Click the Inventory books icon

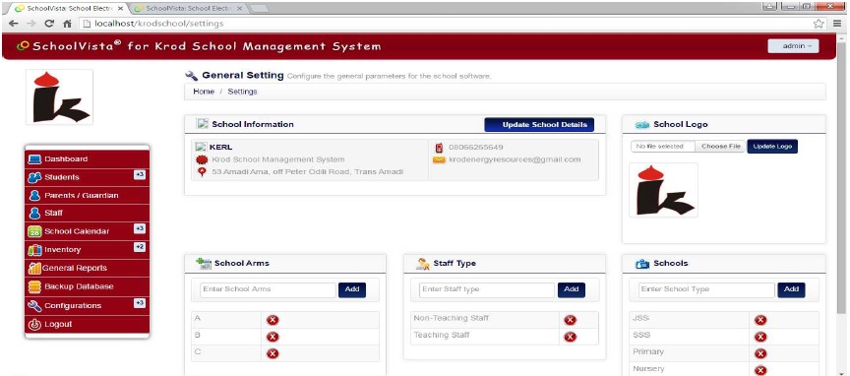pyautogui.click(x=34, y=250)
